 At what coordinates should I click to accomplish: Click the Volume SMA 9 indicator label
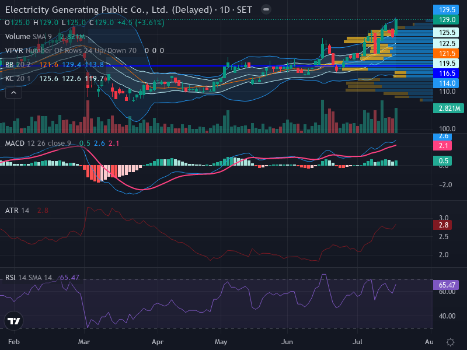tap(28, 37)
